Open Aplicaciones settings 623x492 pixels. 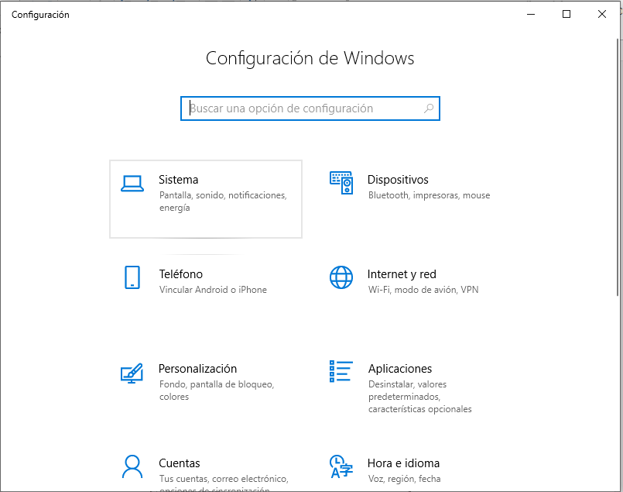pyautogui.click(x=400, y=368)
